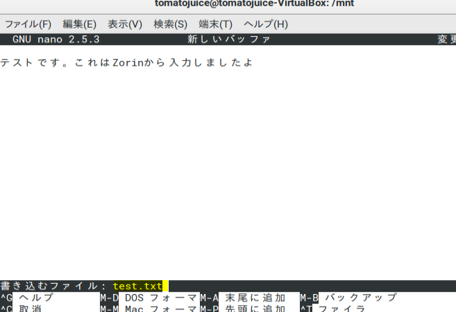
Task: Open the ファイル(F) menu
Action: (x=28, y=24)
